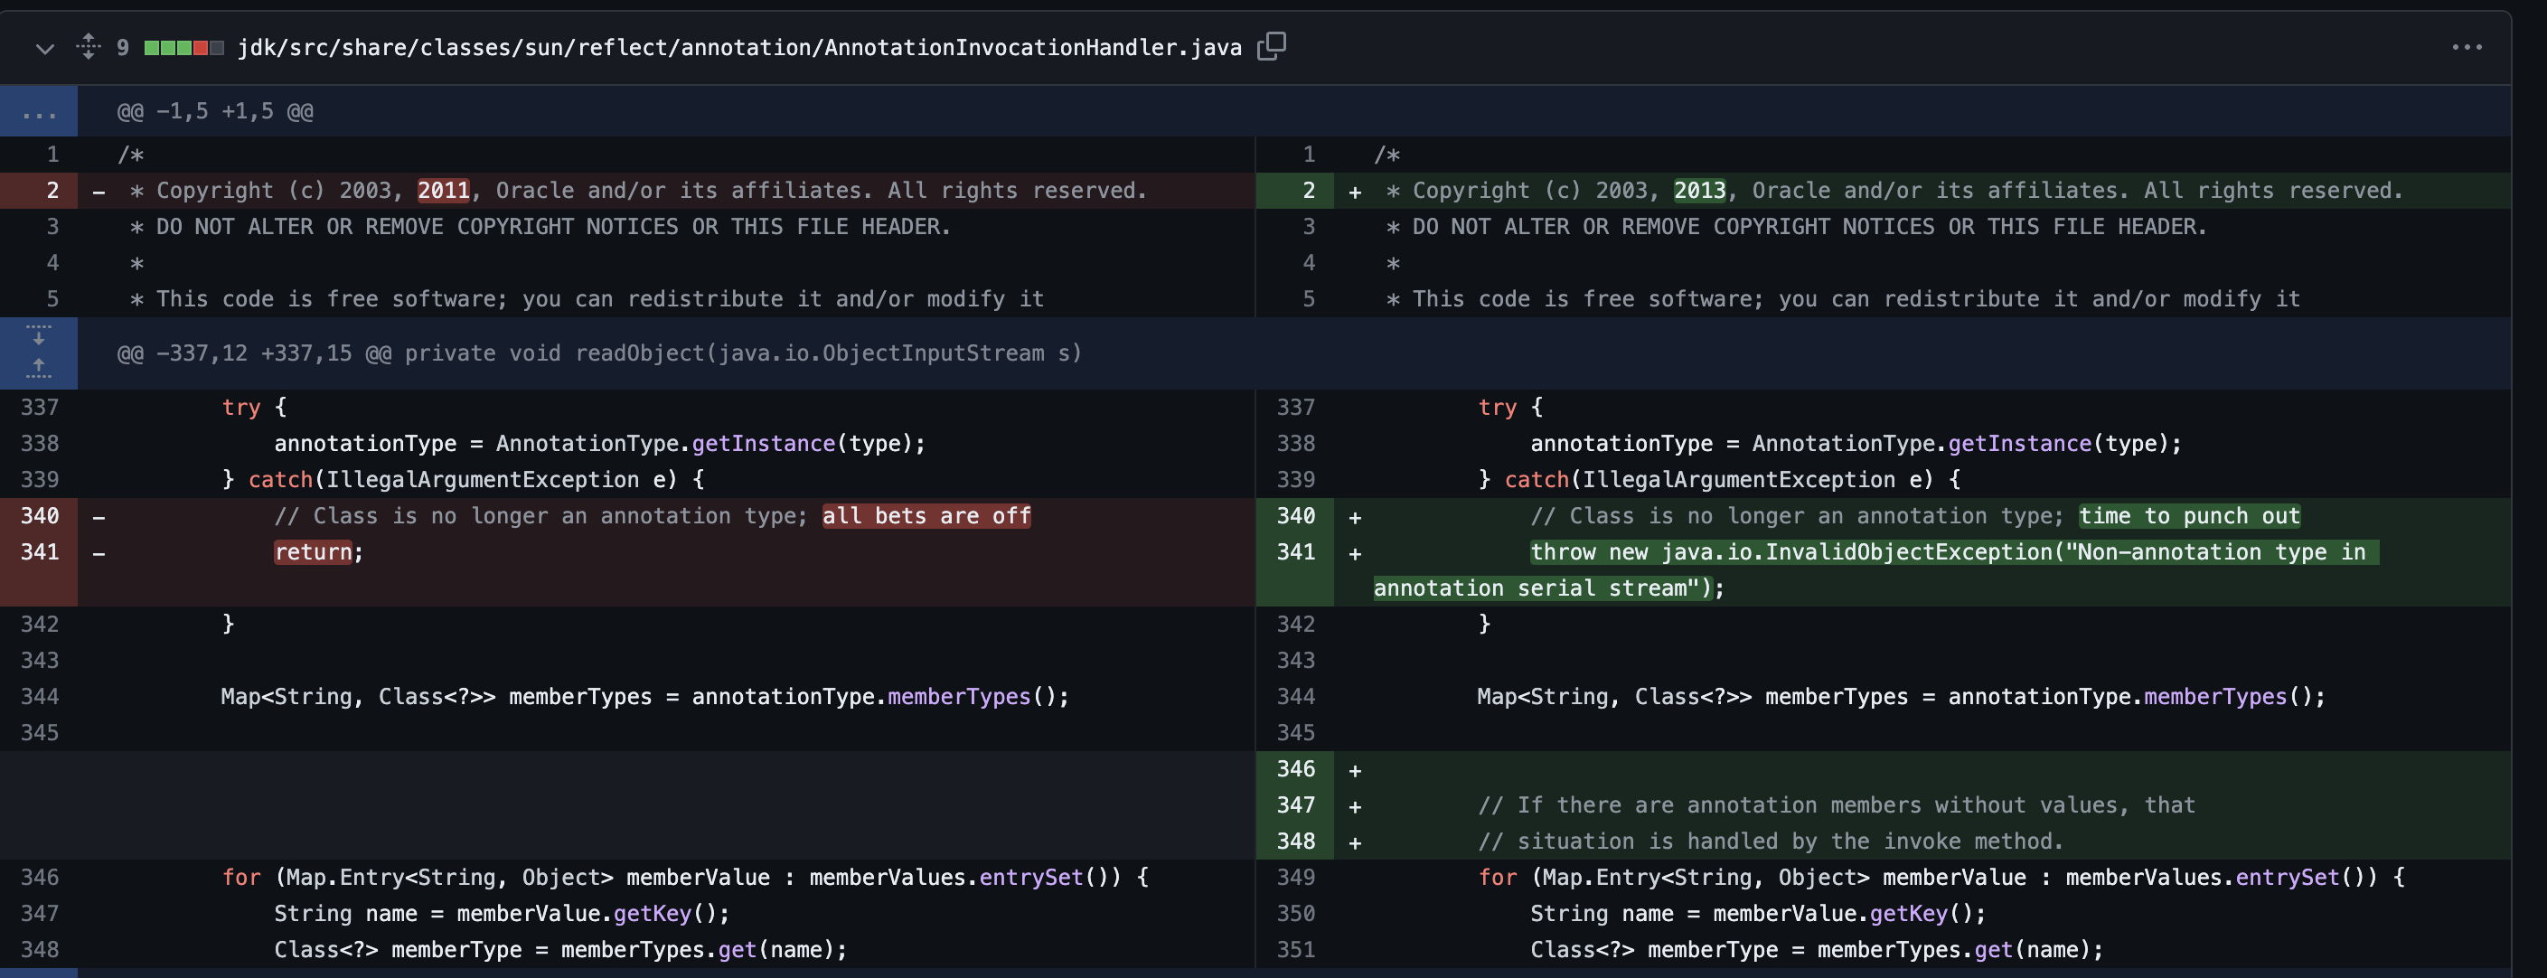Click added comment "If there are annotation members"
Image resolution: width=2547 pixels, height=978 pixels.
point(1836,805)
